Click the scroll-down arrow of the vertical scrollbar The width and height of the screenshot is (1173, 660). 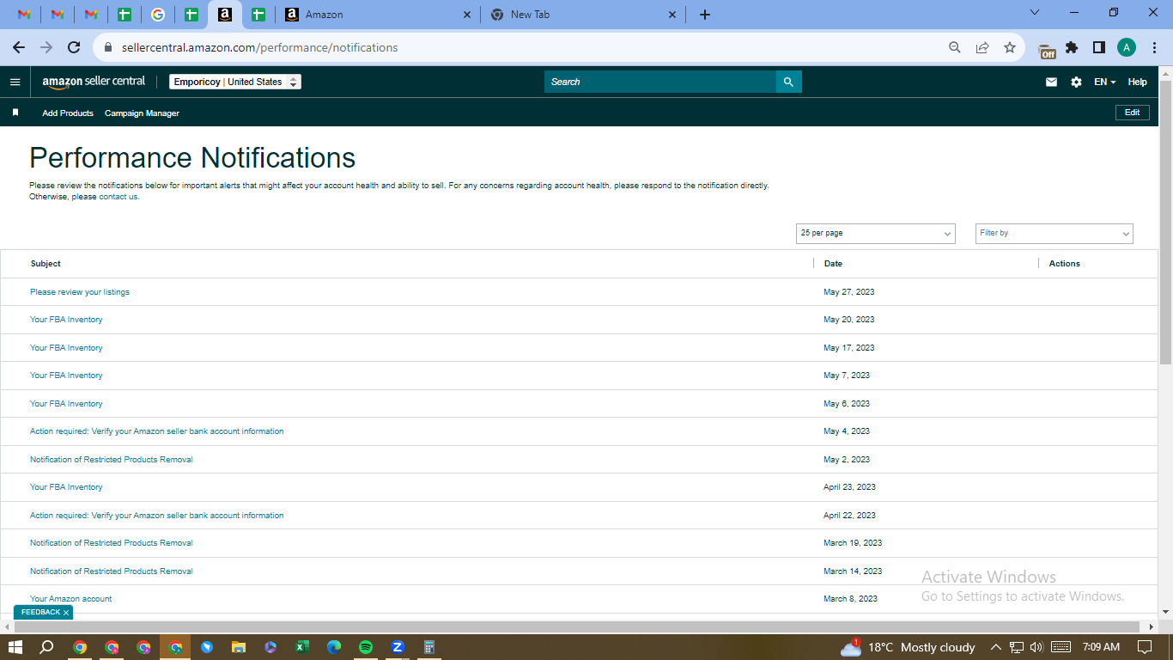tap(1165, 612)
